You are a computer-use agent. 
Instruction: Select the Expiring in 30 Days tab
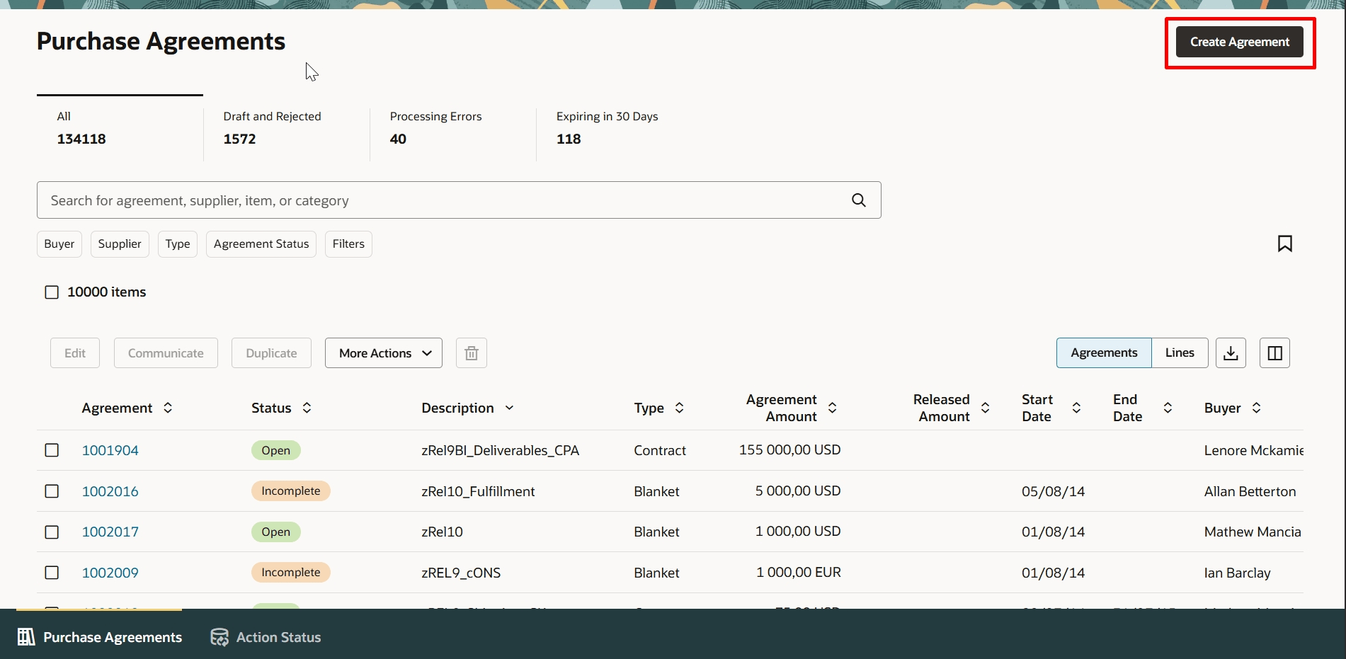pyautogui.click(x=620, y=128)
